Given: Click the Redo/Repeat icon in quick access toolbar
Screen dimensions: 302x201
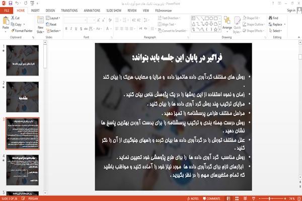Looking at the screenshot, I should pyautogui.click(x=26, y=3).
